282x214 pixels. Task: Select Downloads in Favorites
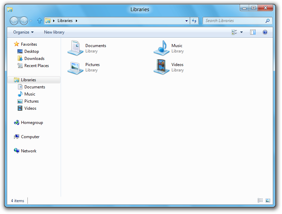[x=34, y=59]
